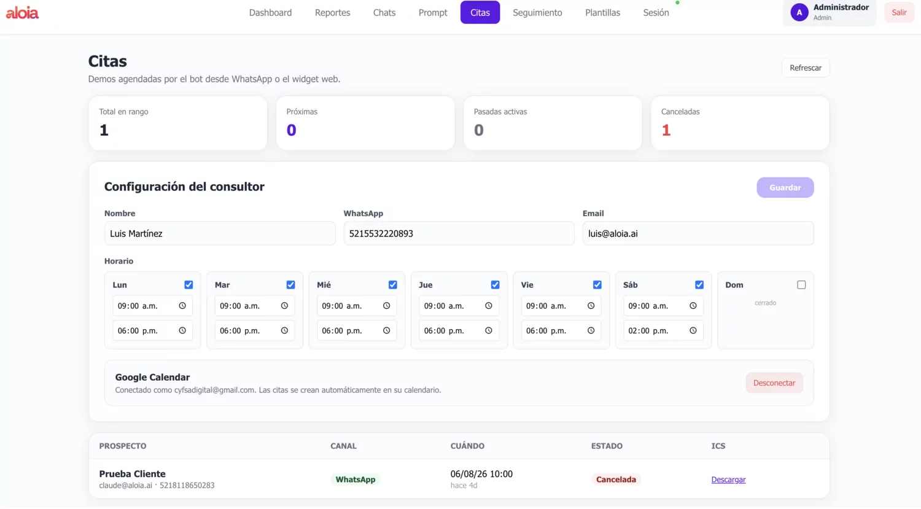Open clock picker for Lun start time
The width and height of the screenshot is (921, 509).
(x=182, y=306)
